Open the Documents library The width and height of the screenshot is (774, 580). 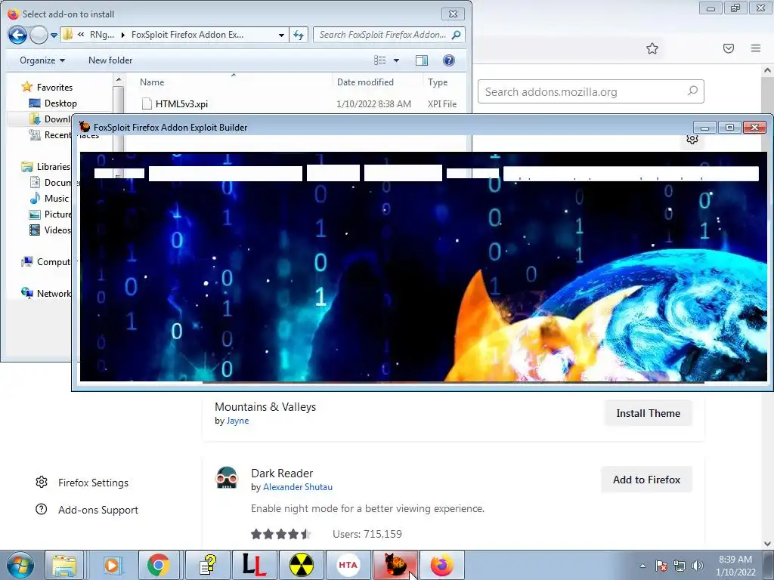point(51,183)
